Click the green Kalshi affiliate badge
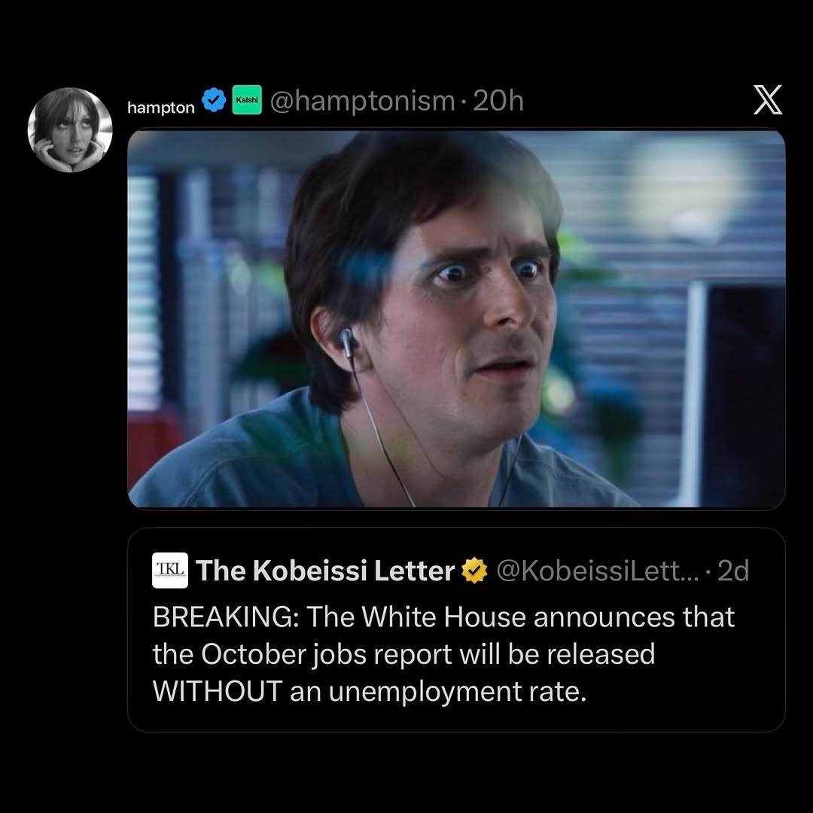Viewport: 813px width, 813px height. [246, 102]
